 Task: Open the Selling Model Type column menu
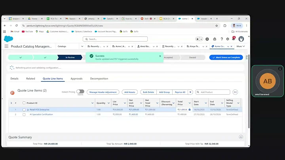[x=238, y=103]
